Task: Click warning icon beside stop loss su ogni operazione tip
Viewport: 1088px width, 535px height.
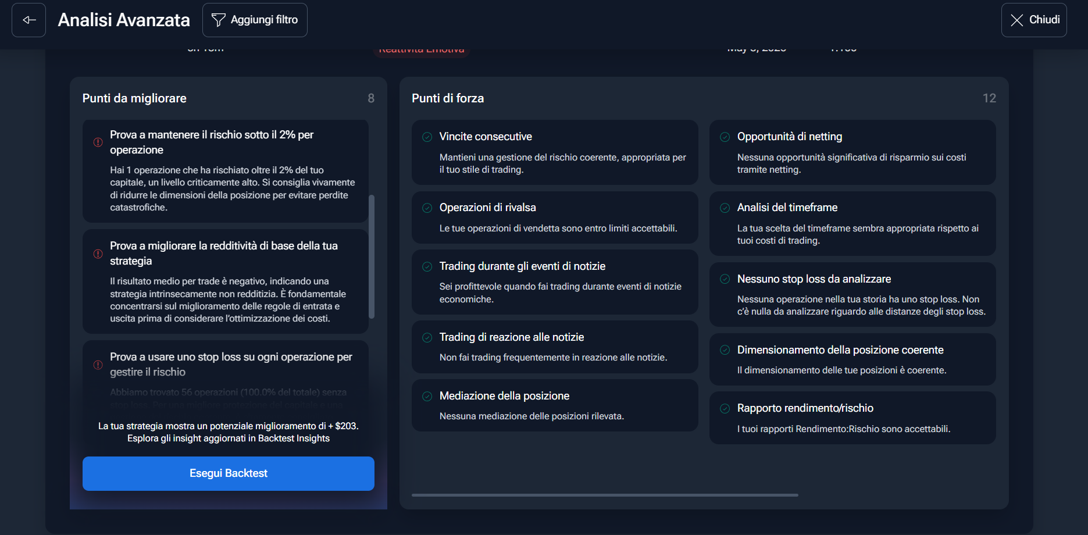Action: click(98, 365)
